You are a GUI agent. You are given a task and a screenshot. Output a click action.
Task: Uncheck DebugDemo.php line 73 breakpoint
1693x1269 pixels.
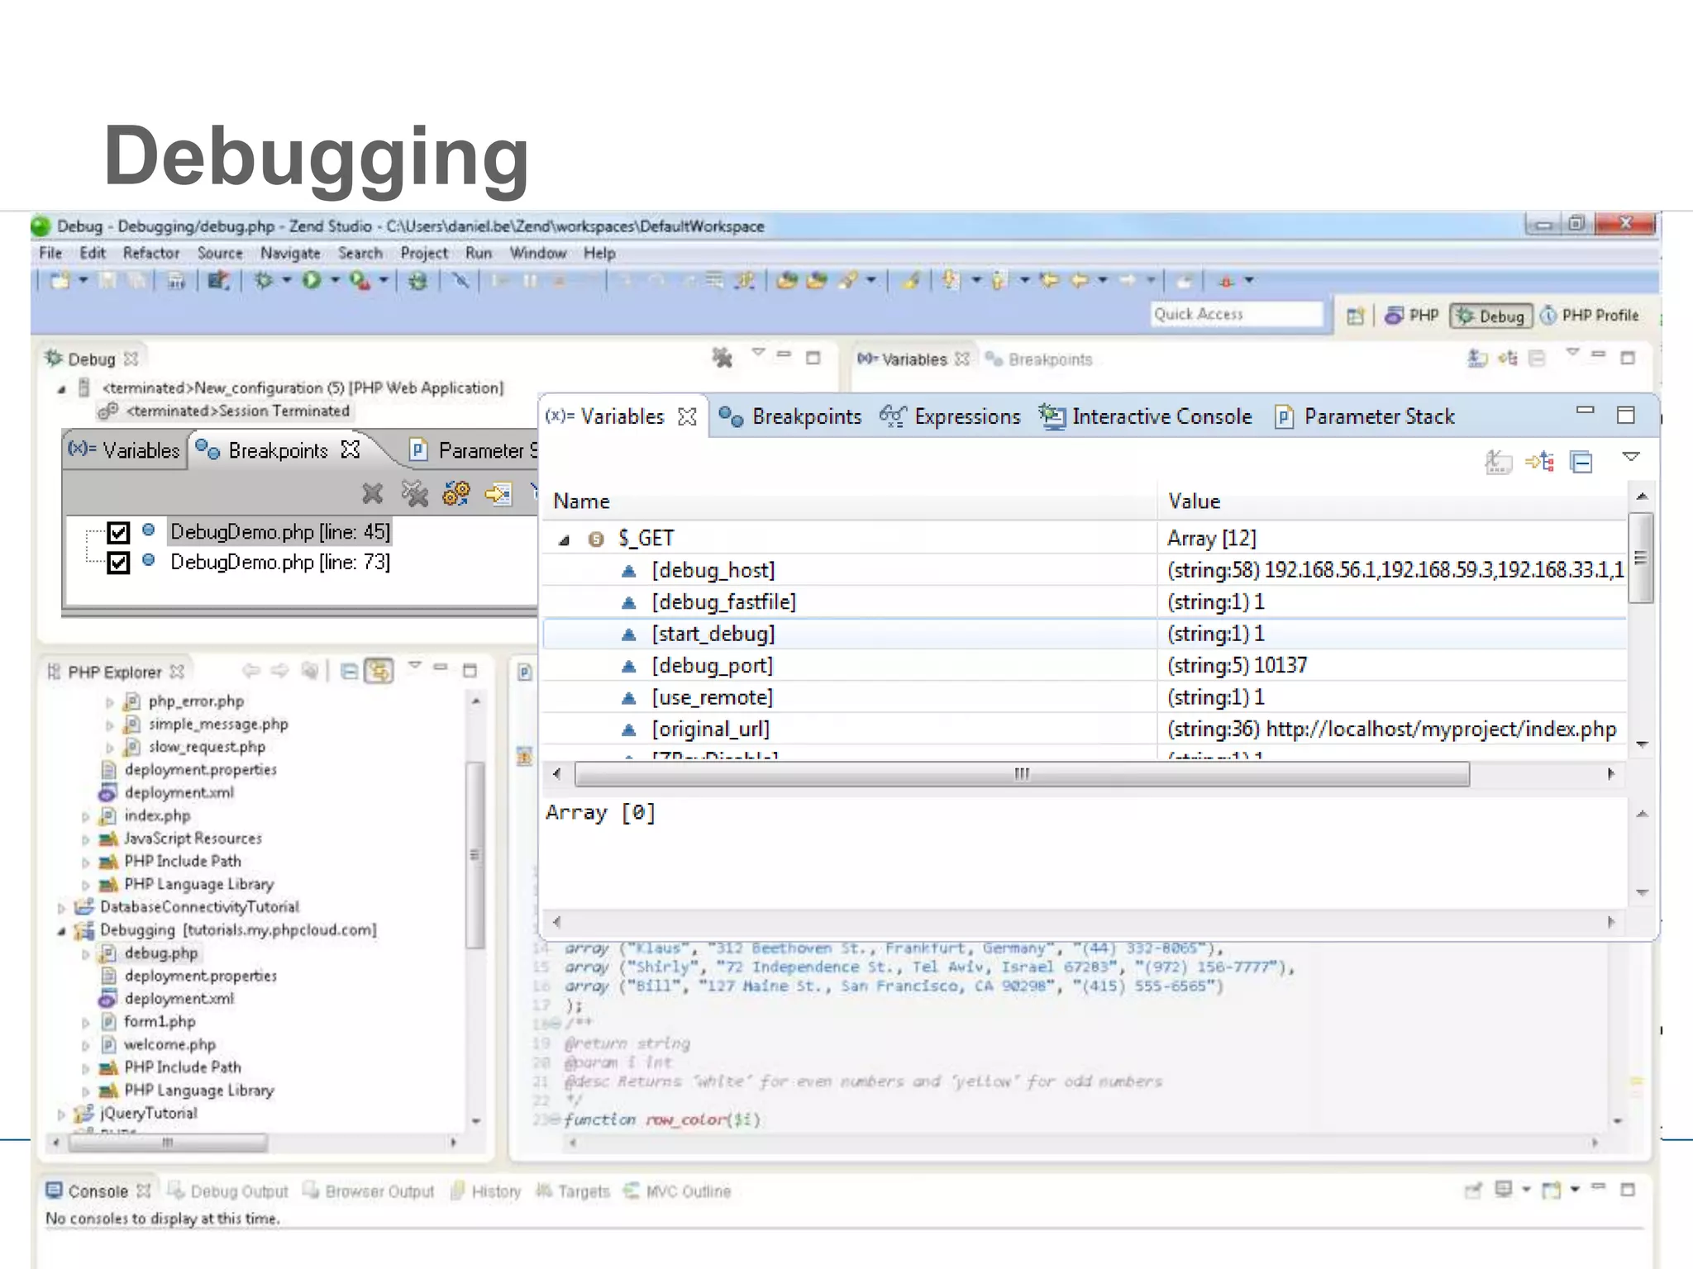[x=118, y=563]
